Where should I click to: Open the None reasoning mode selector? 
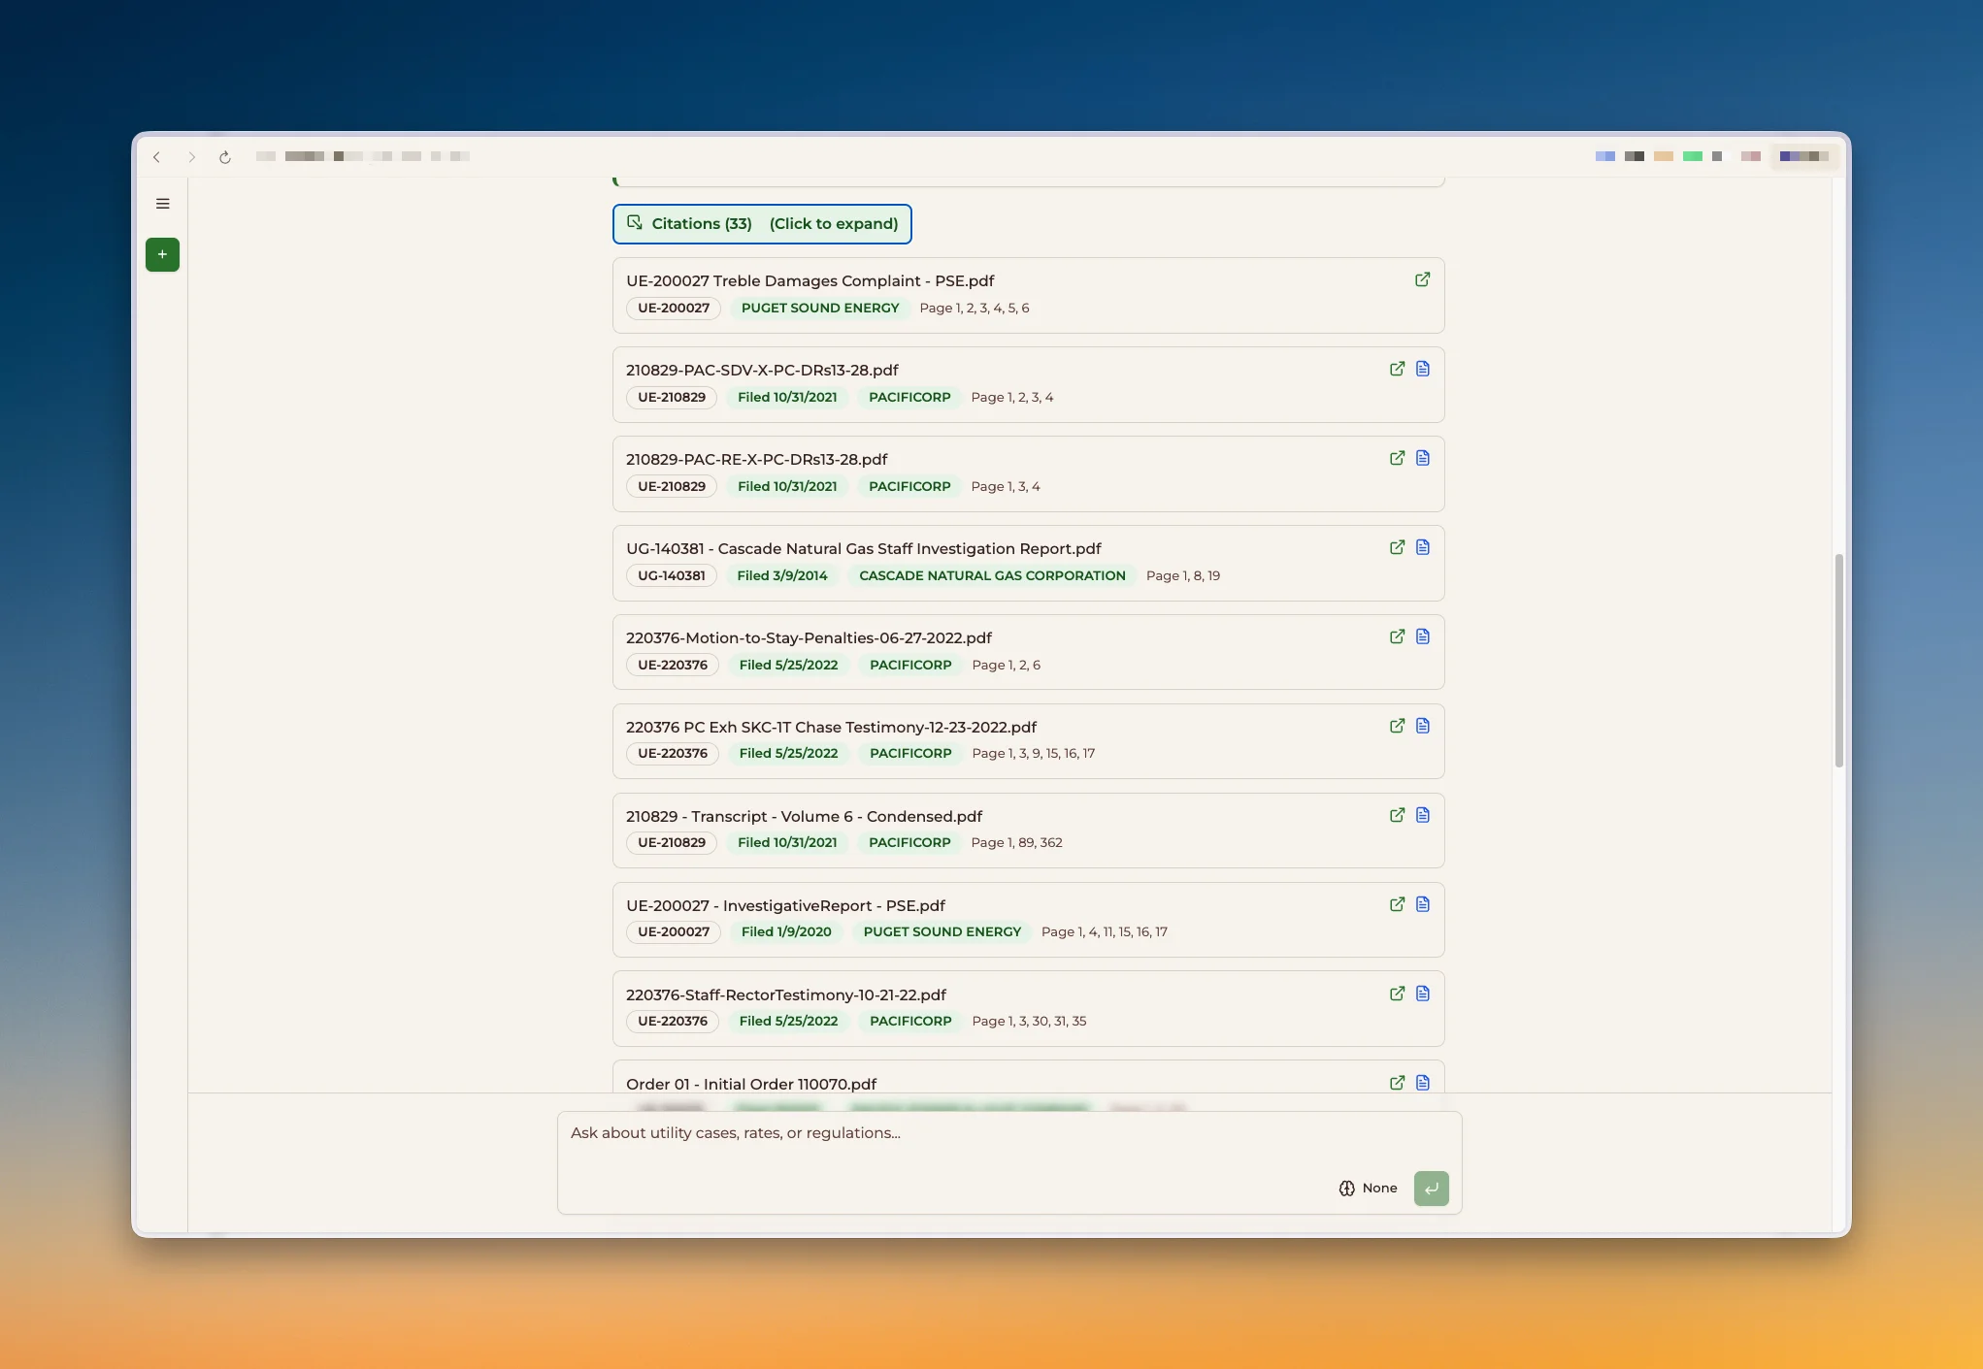[x=1368, y=1189]
